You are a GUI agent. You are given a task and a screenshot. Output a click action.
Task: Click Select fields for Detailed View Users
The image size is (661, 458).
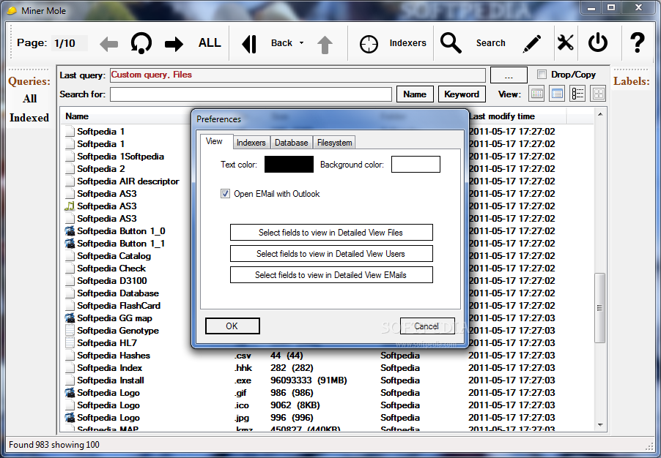(x=331, y=254)
